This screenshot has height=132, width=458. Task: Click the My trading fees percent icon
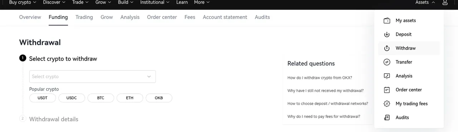pos(387,104)
